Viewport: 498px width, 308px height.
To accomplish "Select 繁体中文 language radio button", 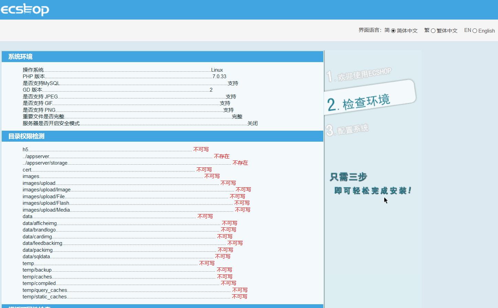I will (433, 31).
